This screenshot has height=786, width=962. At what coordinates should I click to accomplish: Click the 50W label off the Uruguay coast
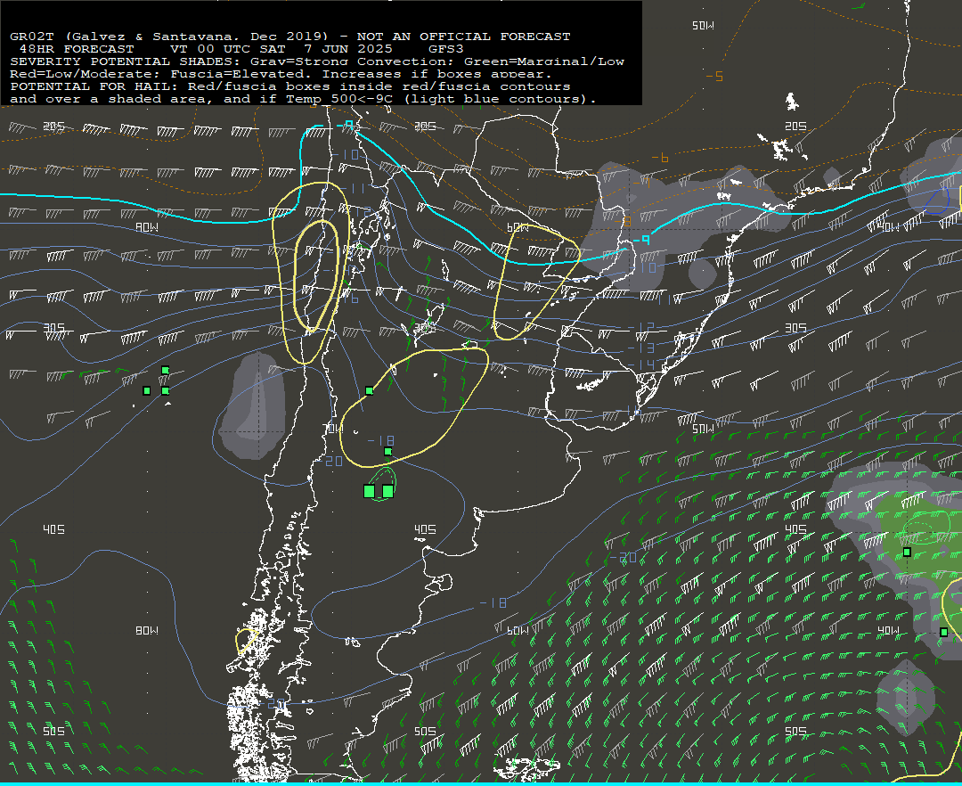703,429
